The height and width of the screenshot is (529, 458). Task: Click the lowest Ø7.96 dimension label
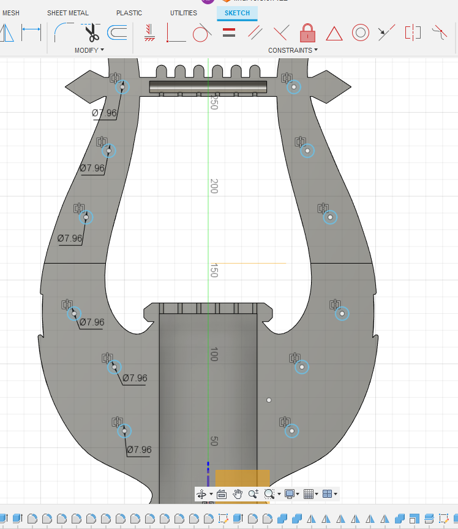(139, 450)
